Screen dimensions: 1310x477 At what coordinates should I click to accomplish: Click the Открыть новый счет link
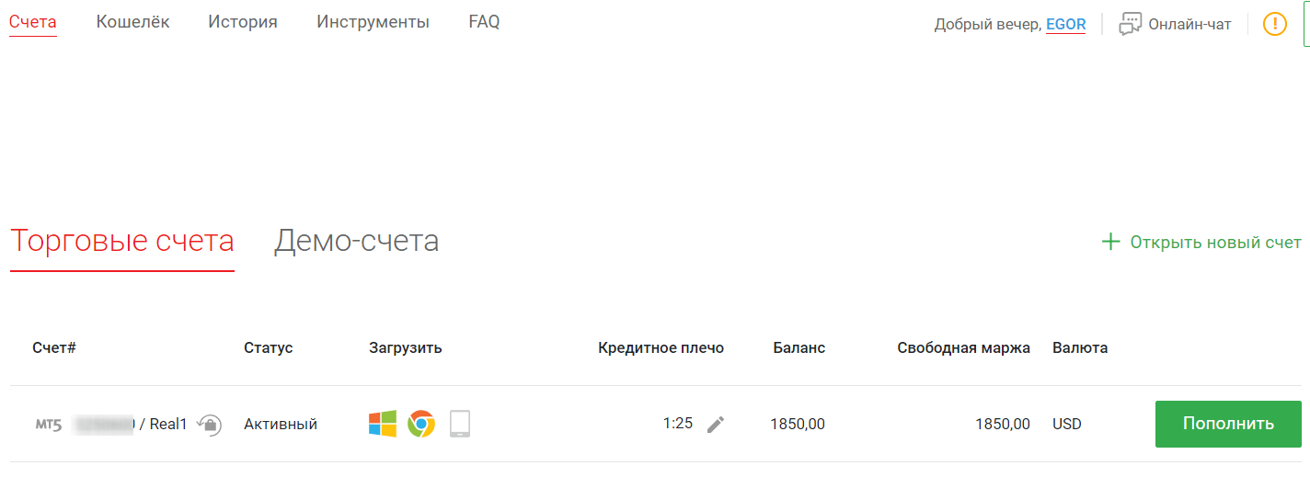pyautogui.click(x=1215, y=243)
